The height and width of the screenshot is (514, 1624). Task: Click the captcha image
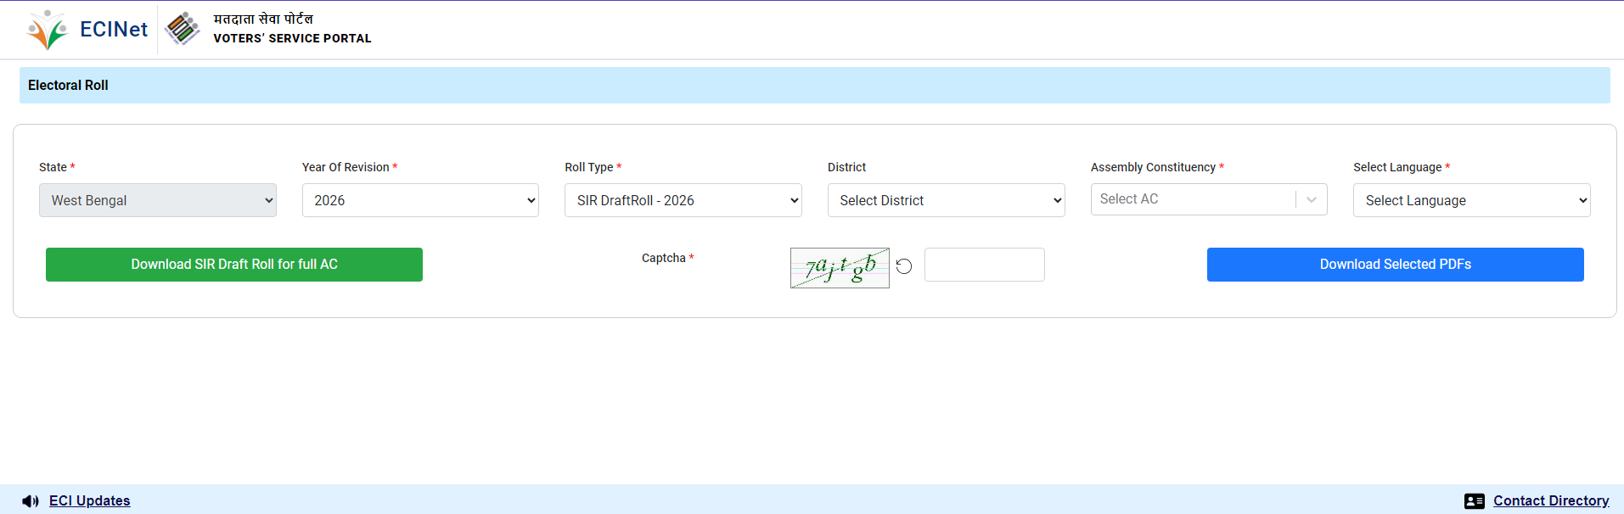click(839, 268)
